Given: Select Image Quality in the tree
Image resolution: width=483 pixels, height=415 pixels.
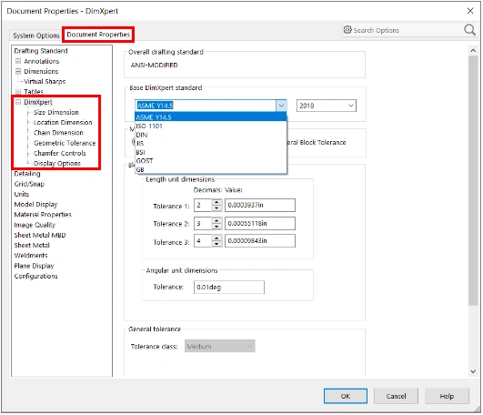Looking at the screenshot, I should 35,225.
